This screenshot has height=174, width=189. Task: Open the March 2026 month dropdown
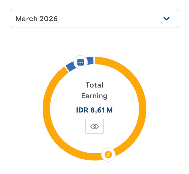point(94,18)
